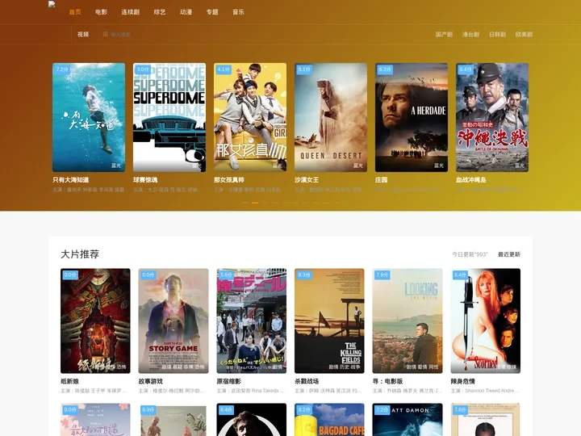Open the 专题 topics section
Image resolution: width=581 pixels, height=436 pixels.
(x=212, y=12)
